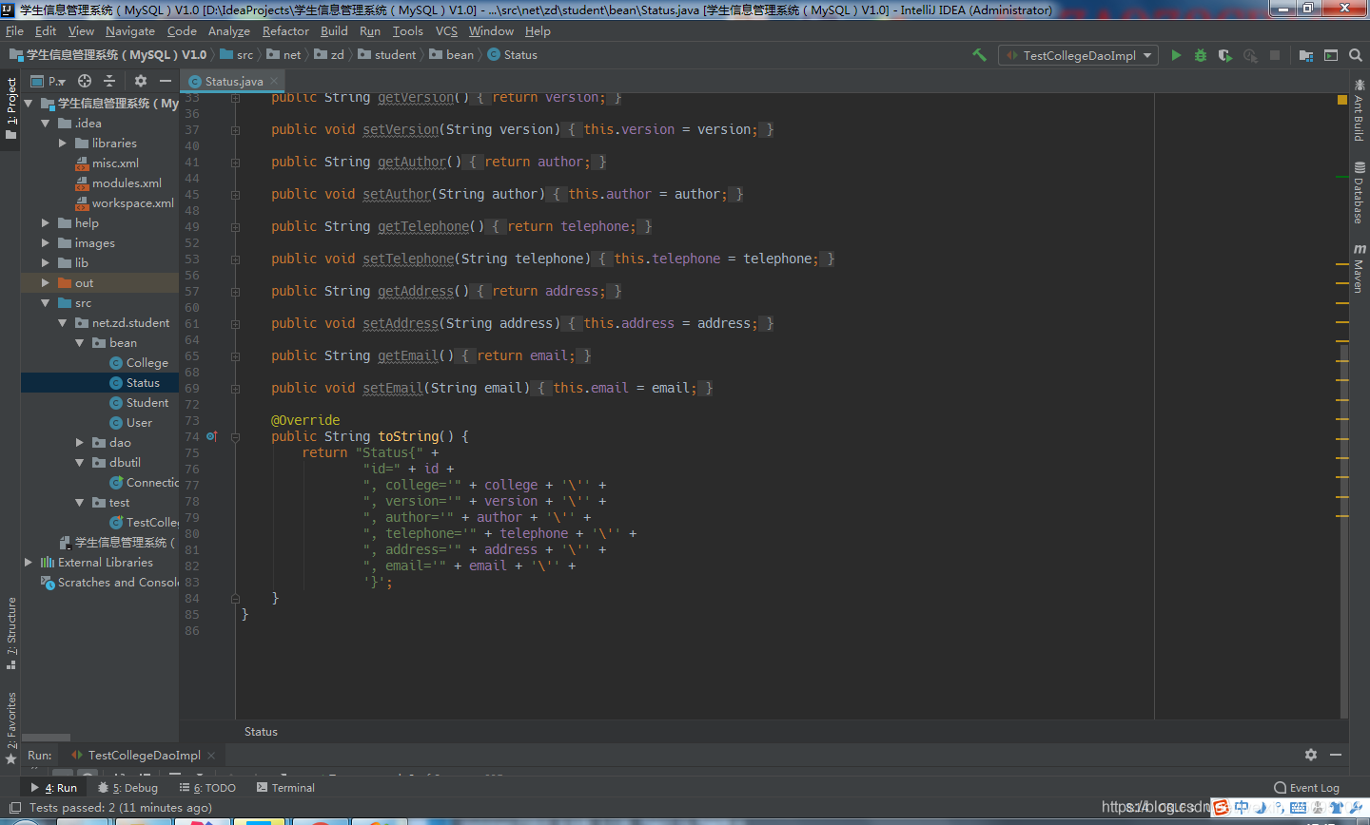This screenshot has height=825, width=1370.
Task: Click the toString override gutter icon
Action: pos(212,436)
